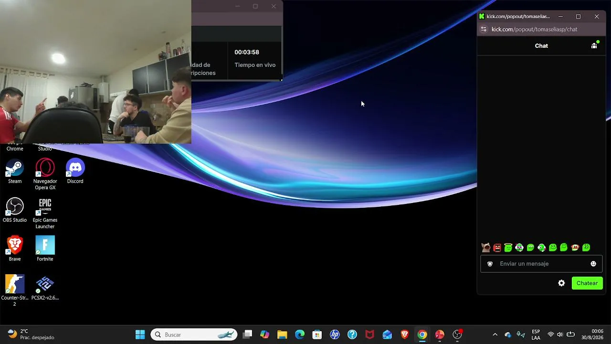Show hidden system tray icons
611x344 pixels.
(x=495, y=334)
